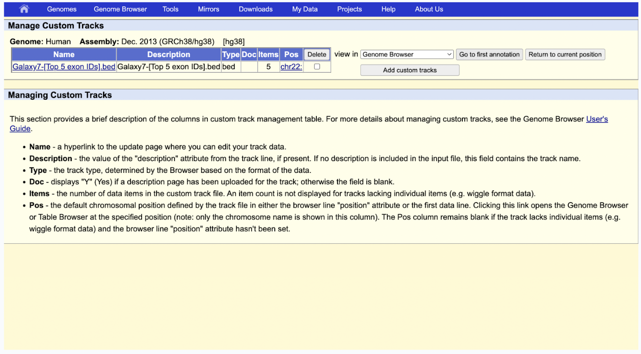Open the Genome Browser menu
The height and width of the screenshot is (354, 641).
(x=120, y=9)
